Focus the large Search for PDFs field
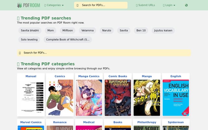 pyautogui.click(x=104, y=53)
